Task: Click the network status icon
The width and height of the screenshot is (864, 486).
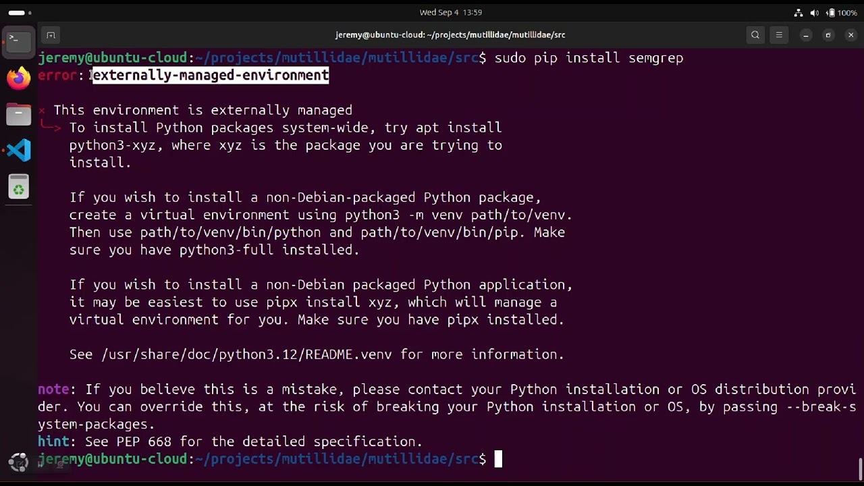Action: [799, 12]
